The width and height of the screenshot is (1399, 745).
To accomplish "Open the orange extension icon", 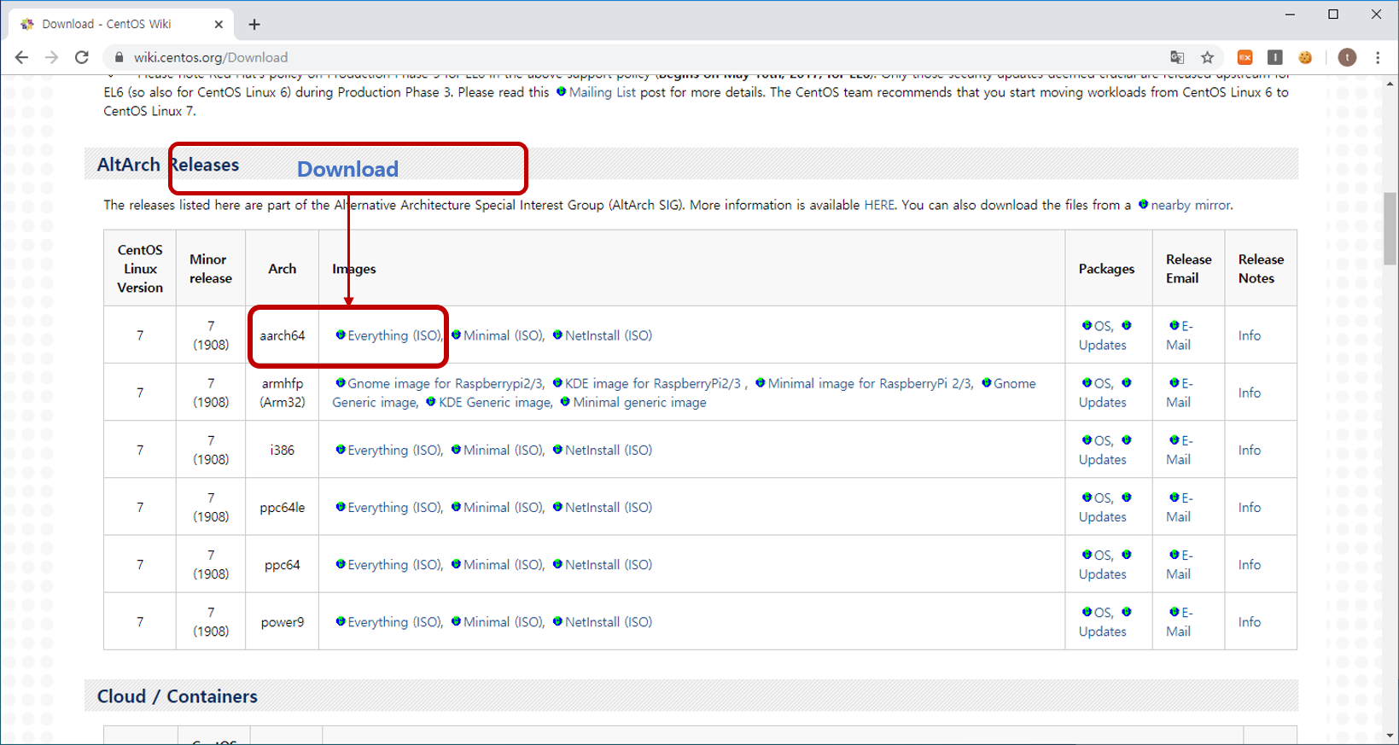I will [x=1245, y=57].
